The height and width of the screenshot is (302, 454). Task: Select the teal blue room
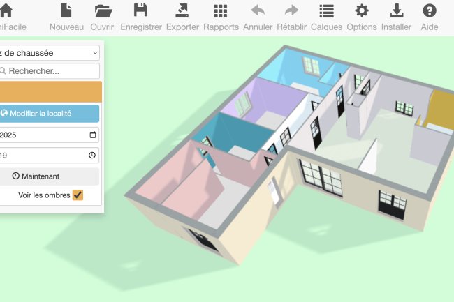coord(235,135)
